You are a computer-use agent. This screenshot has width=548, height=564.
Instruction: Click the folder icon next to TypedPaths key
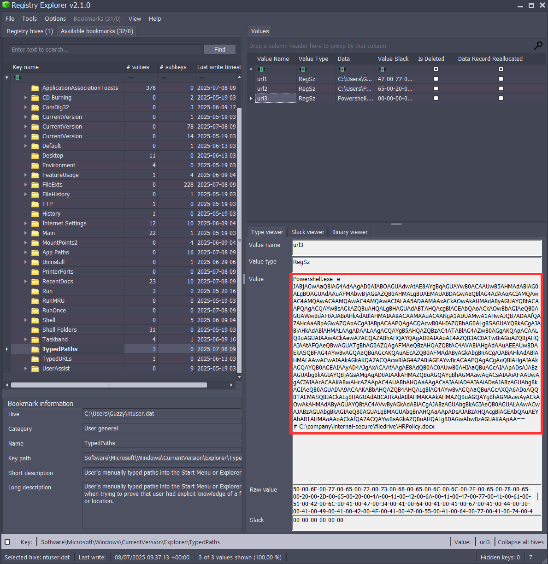35,349
